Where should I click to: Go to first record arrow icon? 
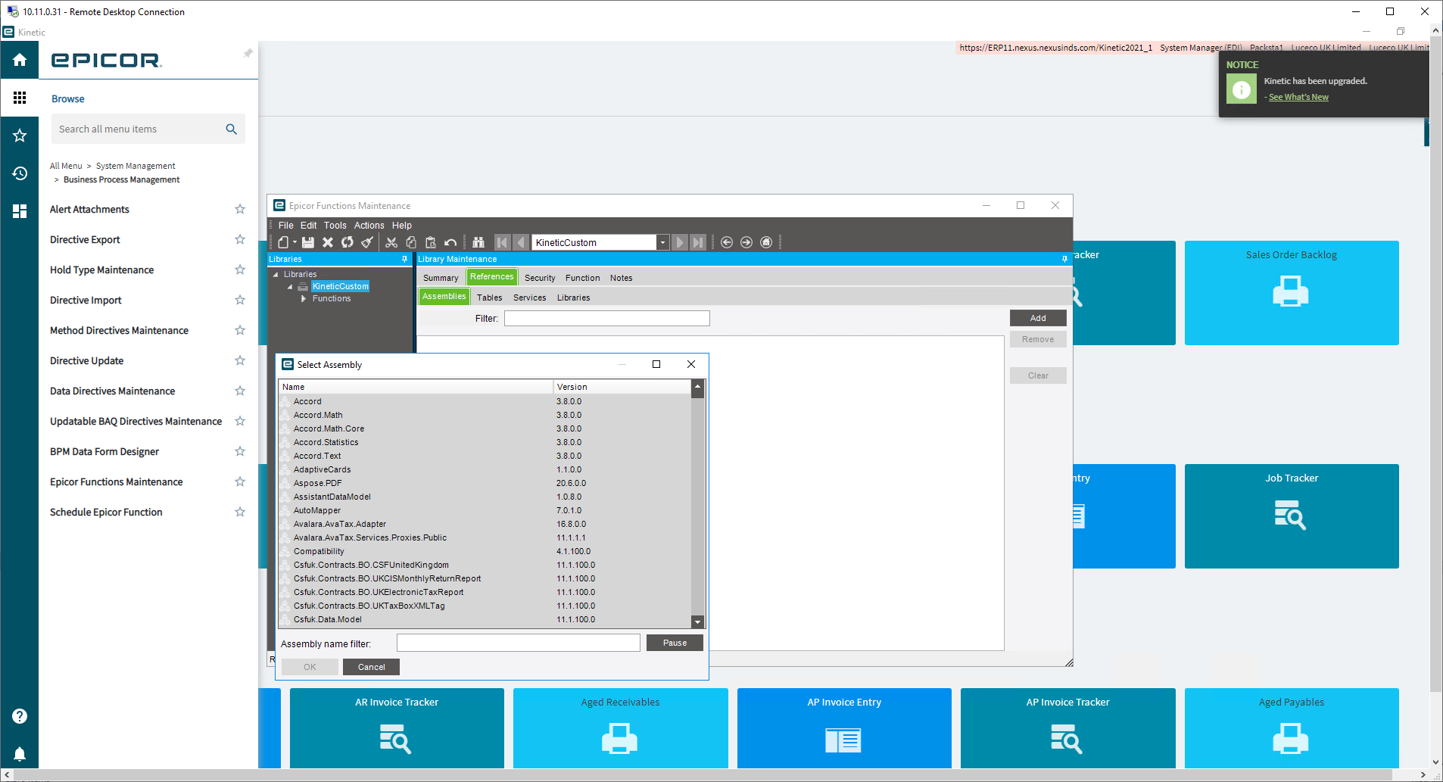[x=502, y=242]
